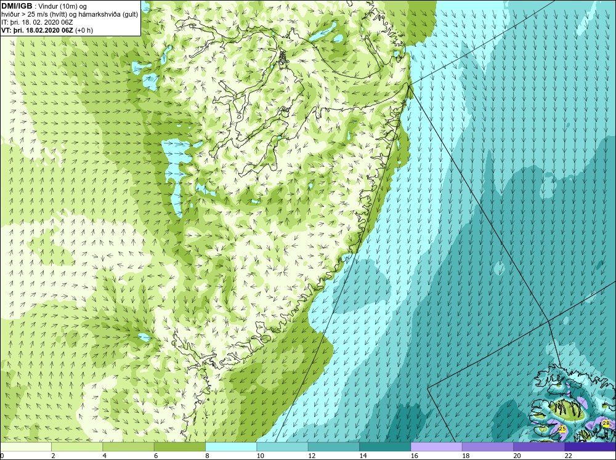Screen dimensions: 616x460
Task: Select the above-22 m/s dark purple swatch
Action: (590, 446)
